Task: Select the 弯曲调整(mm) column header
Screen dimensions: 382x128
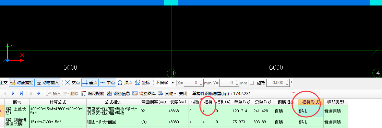Action: point(154,102)
